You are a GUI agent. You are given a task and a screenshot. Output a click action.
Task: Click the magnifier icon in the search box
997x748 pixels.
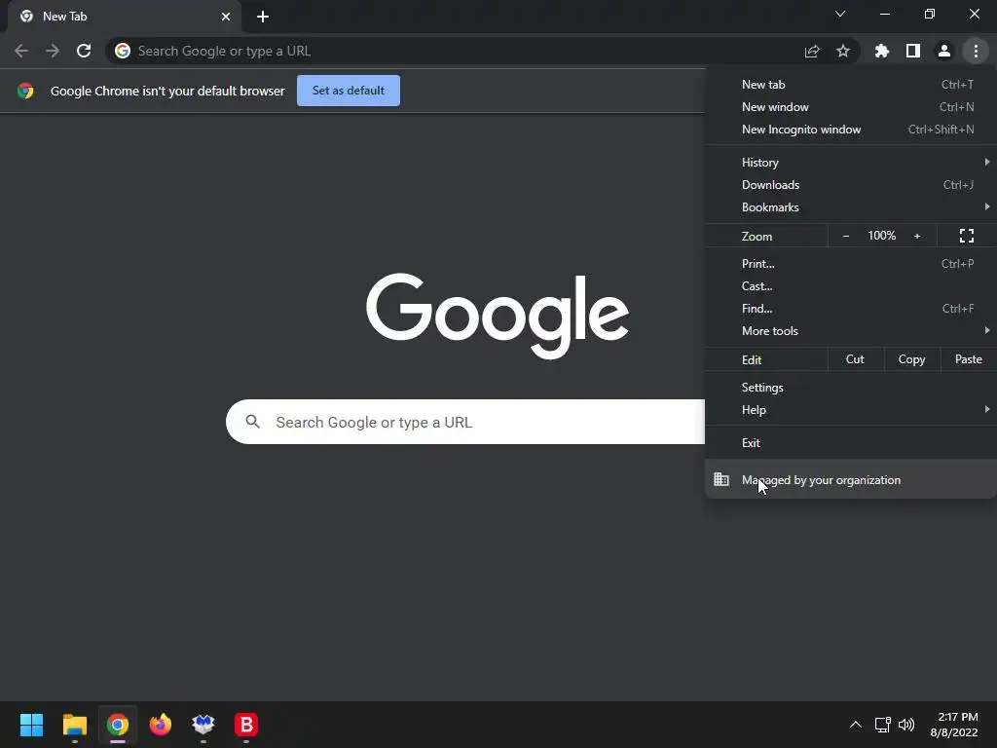(252, 422)
